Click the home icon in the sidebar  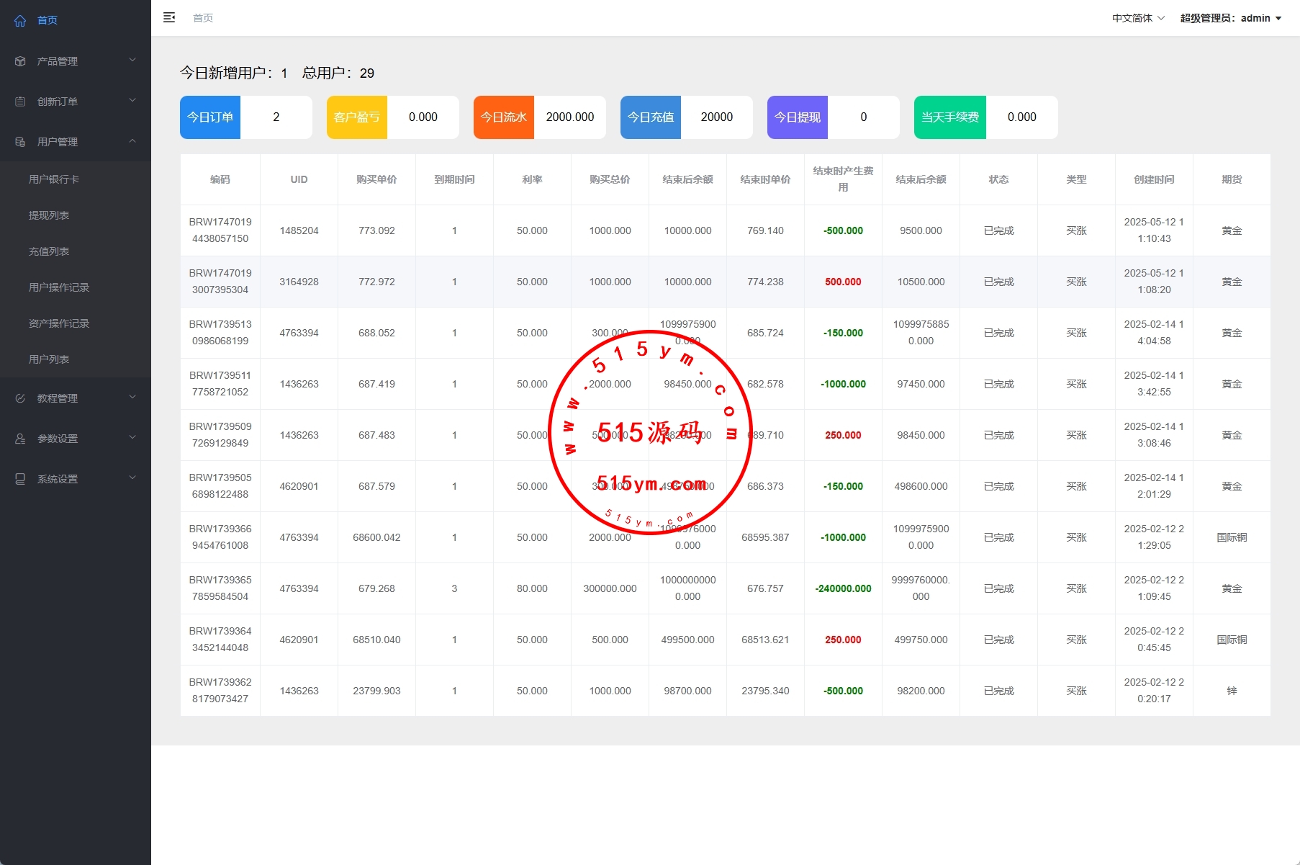[20, 21]
